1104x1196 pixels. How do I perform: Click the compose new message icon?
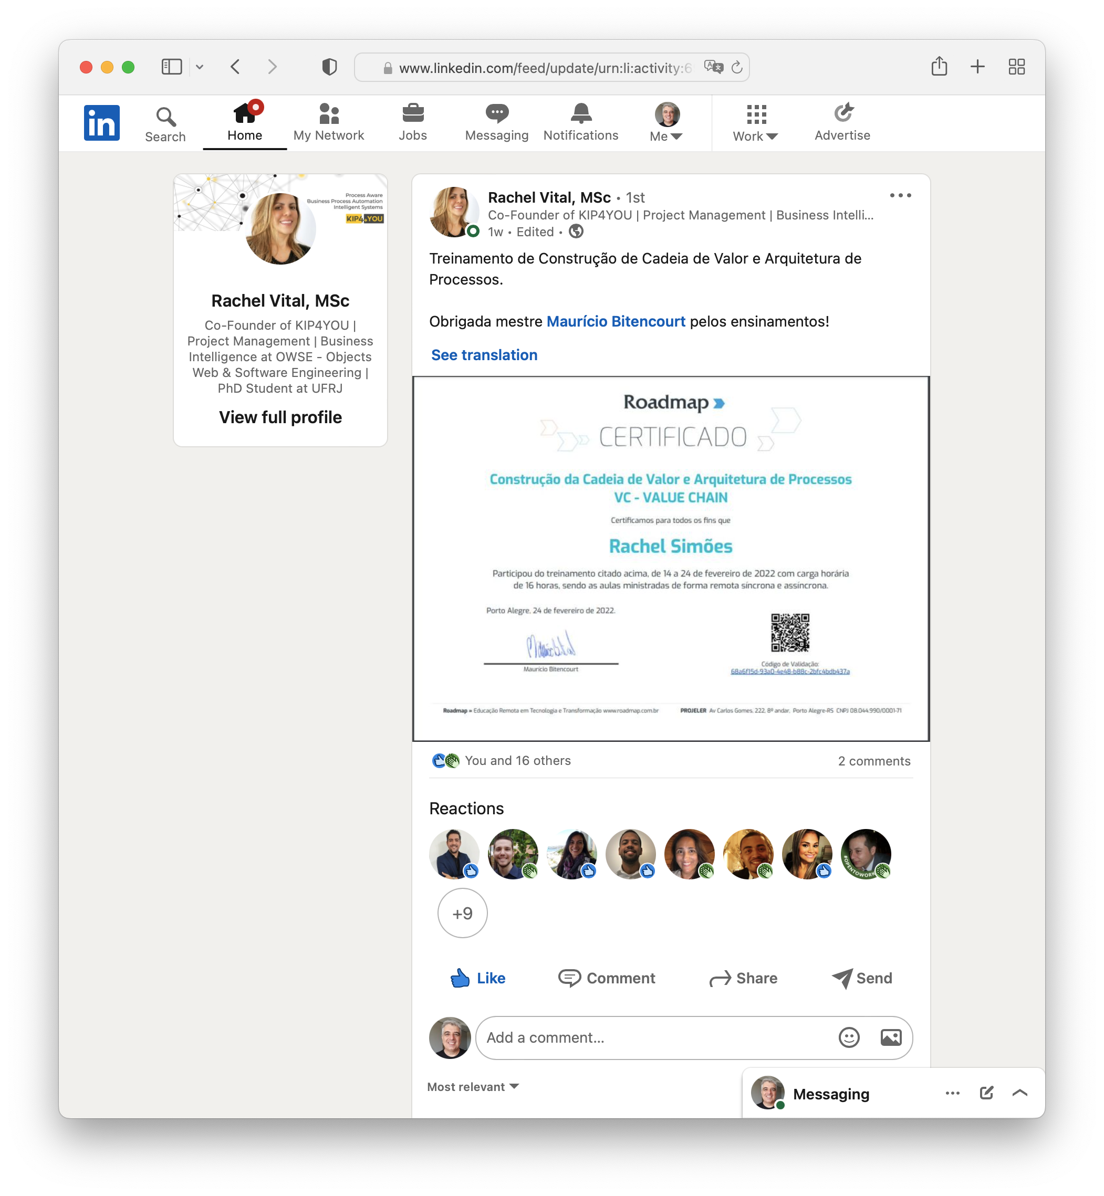click(986, 1093)
